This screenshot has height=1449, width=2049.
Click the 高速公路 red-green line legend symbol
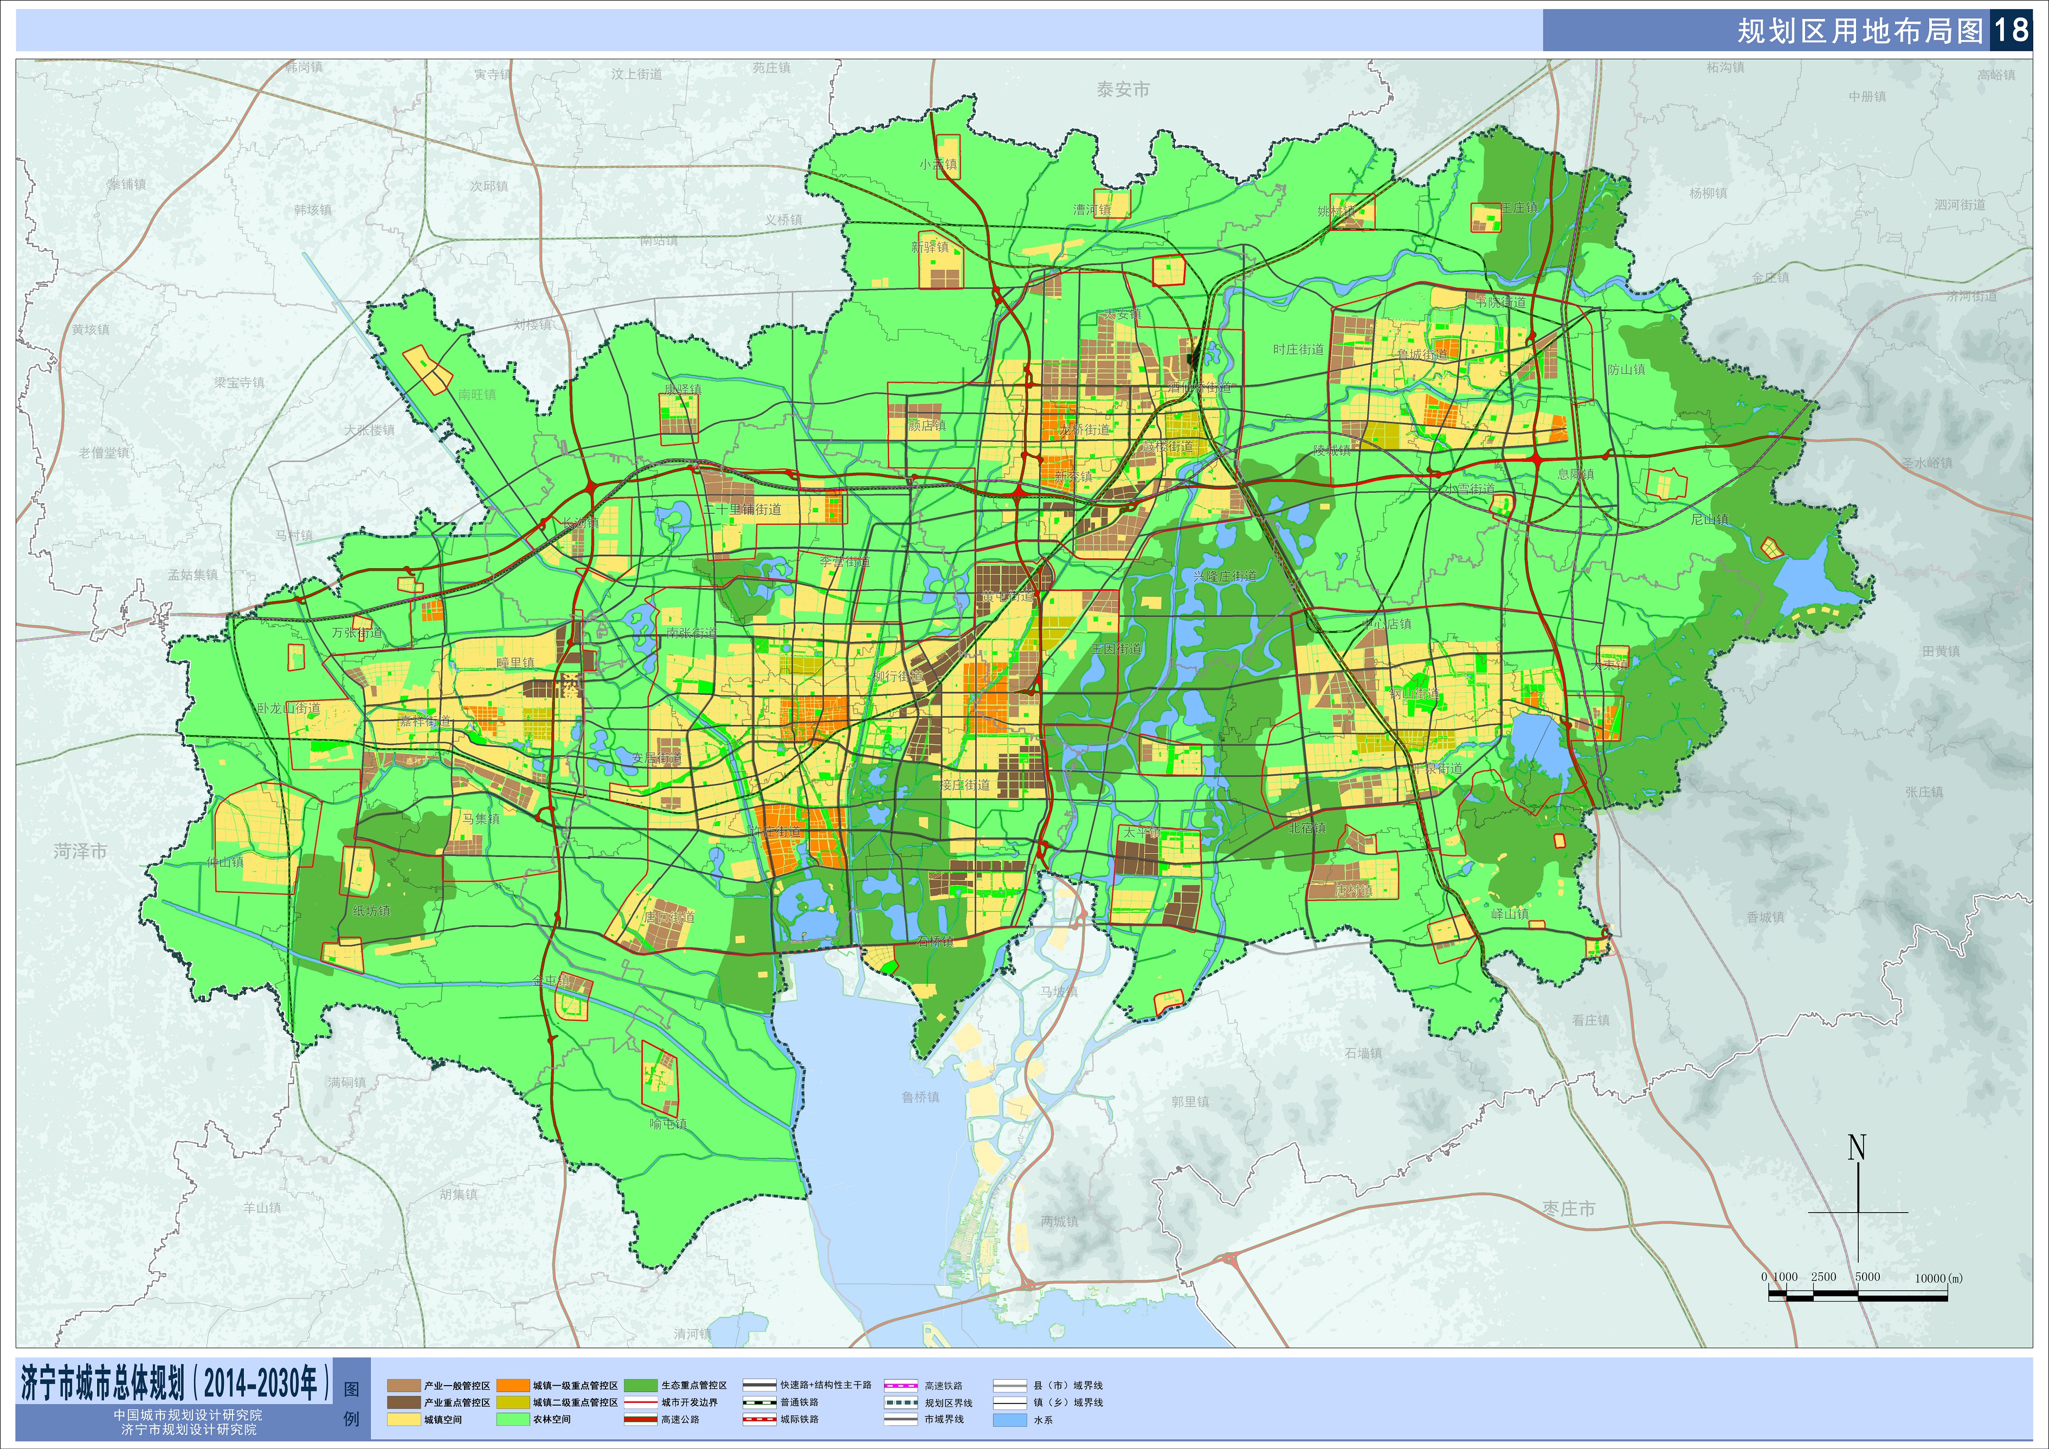pos(640,1420)
